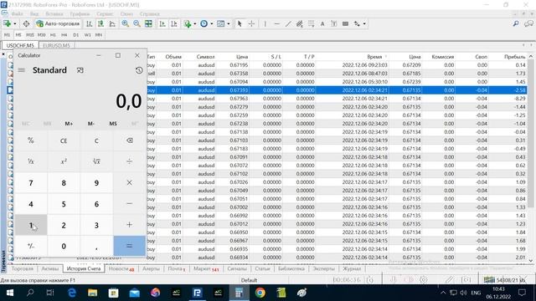The image size is (536, 301).
Task: Switch to H4 timeframe
Action: click(x=64, y=35)
